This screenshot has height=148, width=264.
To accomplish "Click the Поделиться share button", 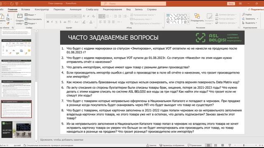I will click(x=256, y=9).
